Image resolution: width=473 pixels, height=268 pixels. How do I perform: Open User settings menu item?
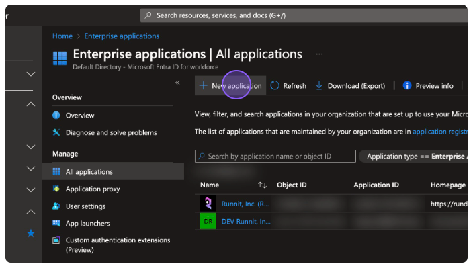click(x=85, y=206)
